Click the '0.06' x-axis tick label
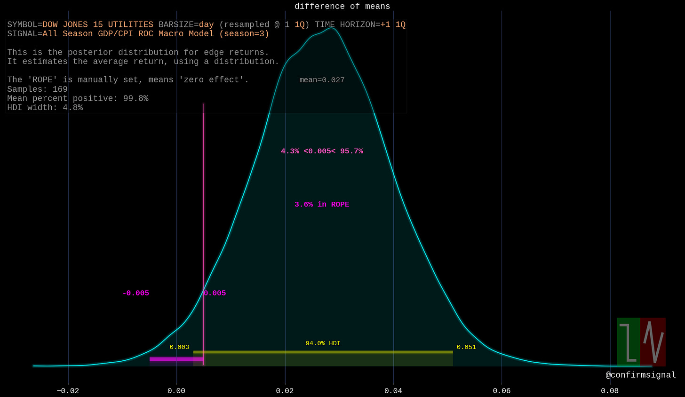Screen dimensions: 685x397 click(x=502, y=390)
